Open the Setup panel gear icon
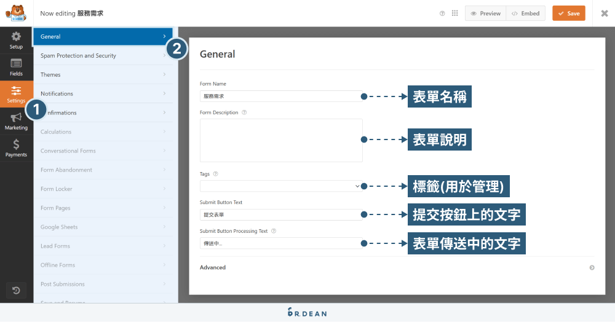This screenshot has width=615, height=322. pyautogui.click(x=16, y=36)
